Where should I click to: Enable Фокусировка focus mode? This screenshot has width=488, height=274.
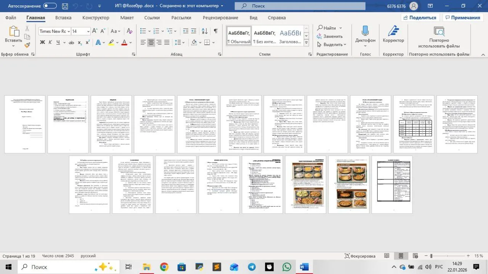360,256
